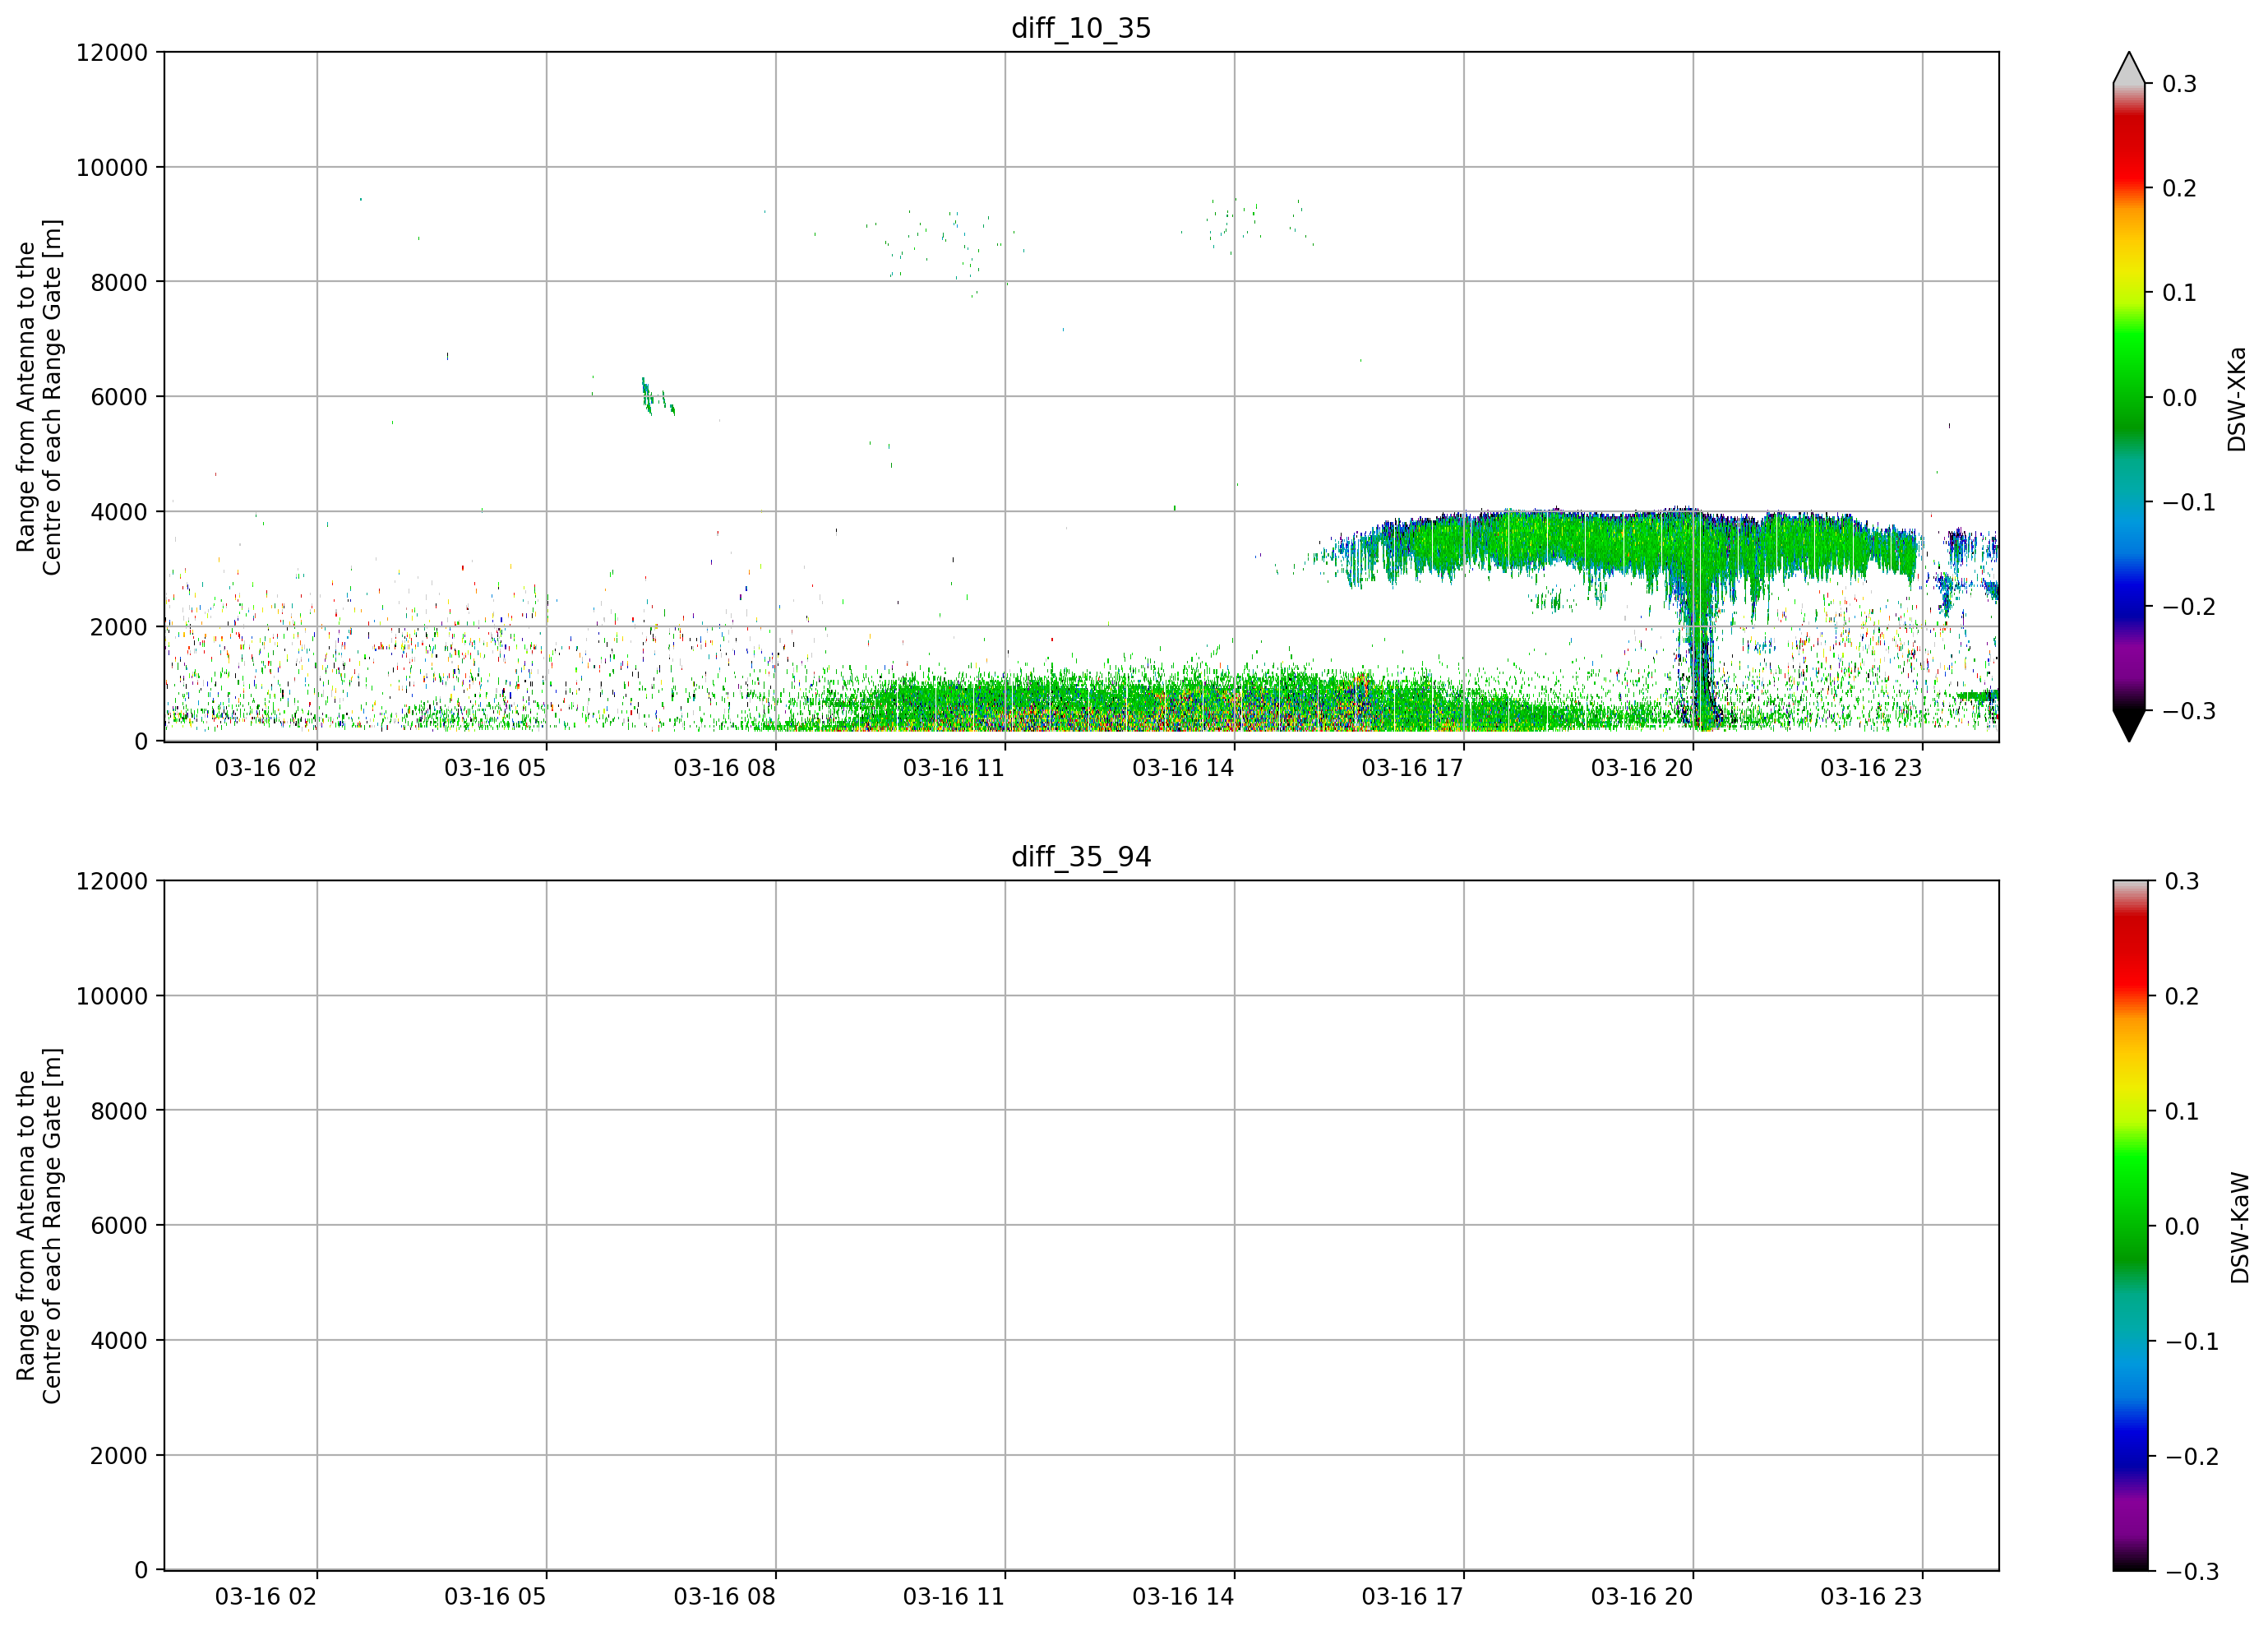Click the bottom plot's range axis label
Viewport: 2268px width, 1626px height.
coord(39,1225)
